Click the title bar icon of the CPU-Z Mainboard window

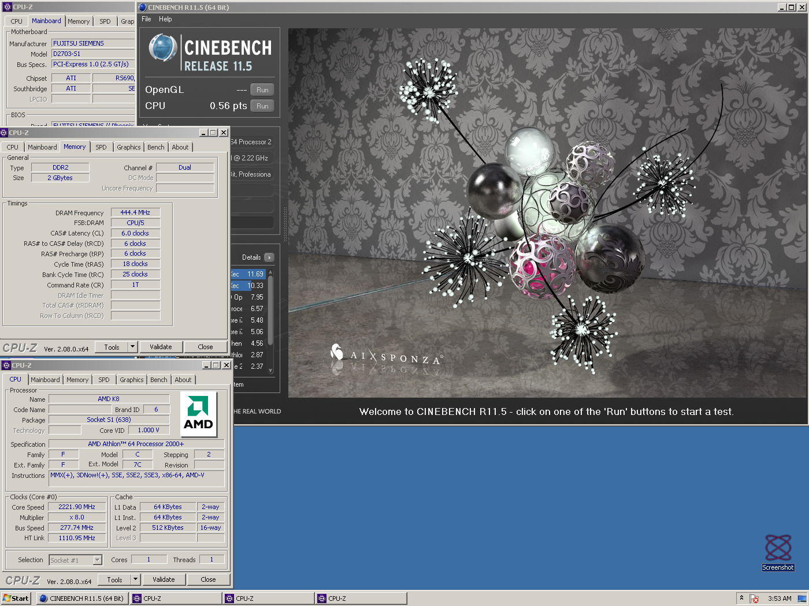pos(8,7)
